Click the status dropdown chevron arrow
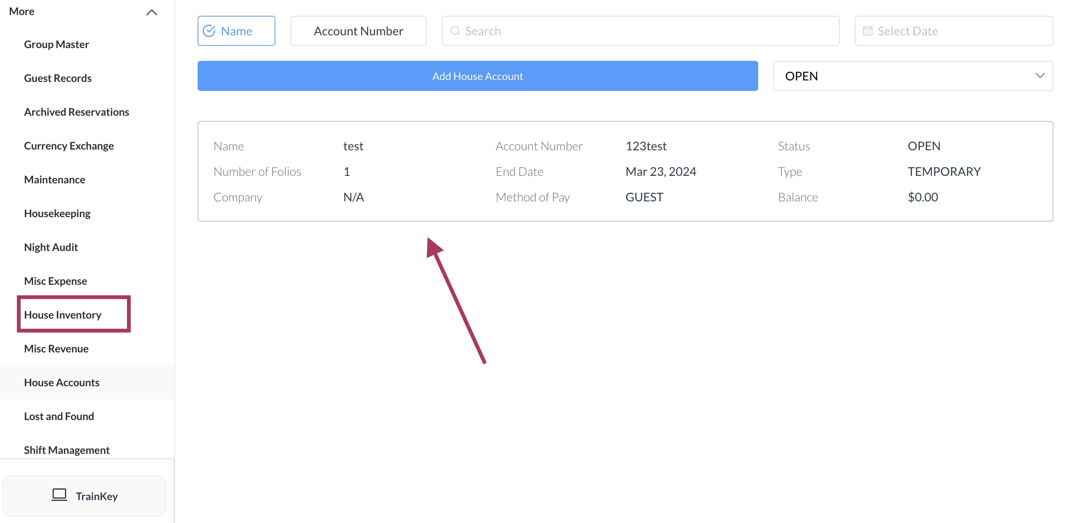The width and height of the screenshot is (1076, 523). tap(1040, 76)
